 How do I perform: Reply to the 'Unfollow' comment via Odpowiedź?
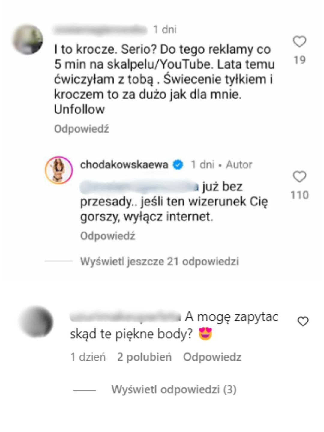(82, 129)
